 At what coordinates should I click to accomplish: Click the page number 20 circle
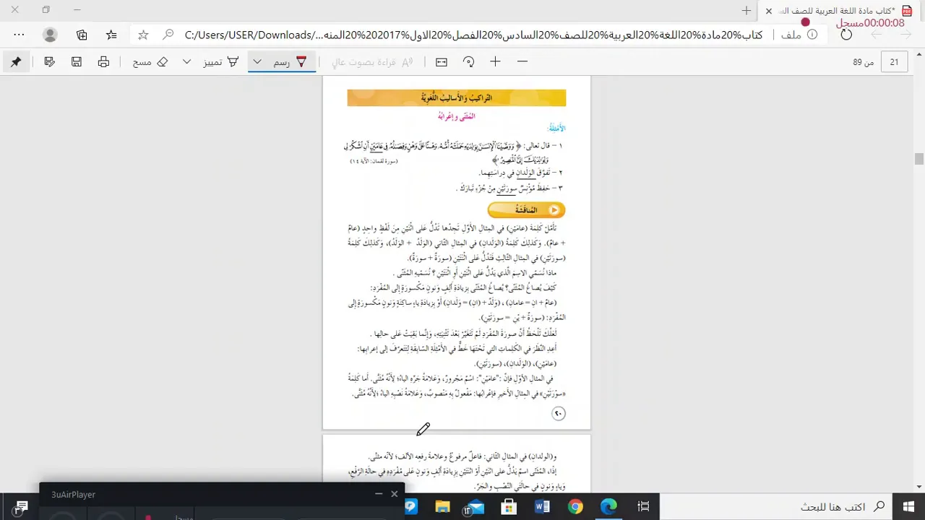click(x=558, y=414)
